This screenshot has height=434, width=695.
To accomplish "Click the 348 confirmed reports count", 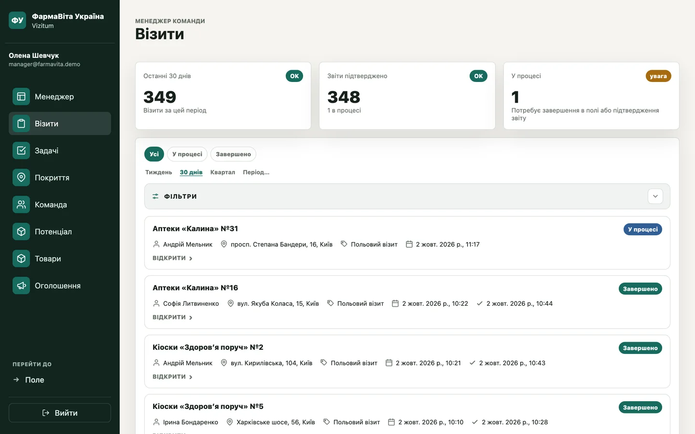I will (344, 97).
